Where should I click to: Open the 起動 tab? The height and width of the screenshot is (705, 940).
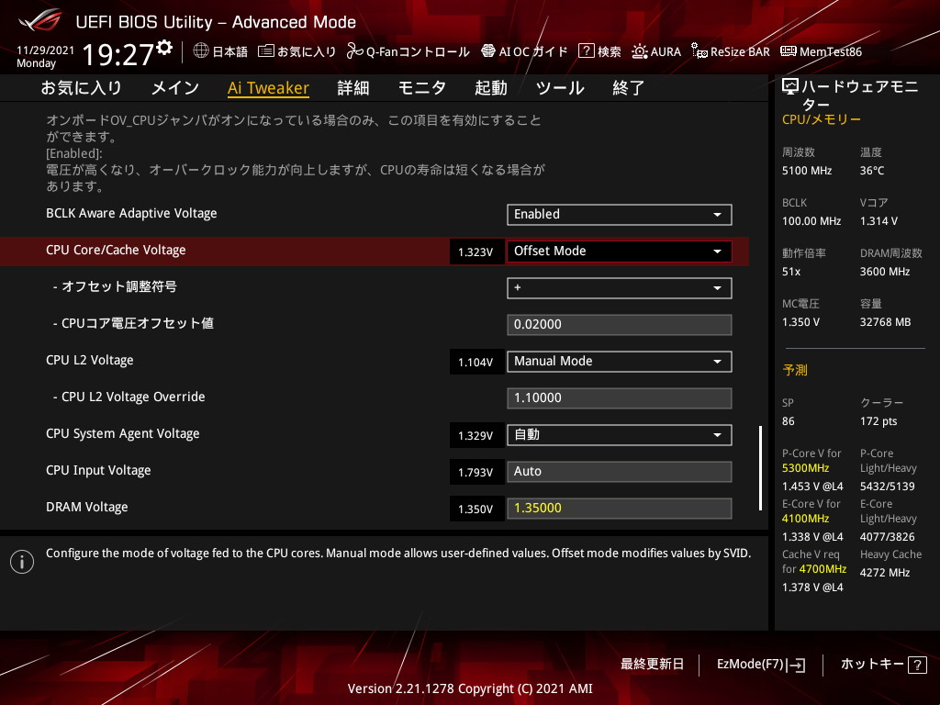point(491,88)
